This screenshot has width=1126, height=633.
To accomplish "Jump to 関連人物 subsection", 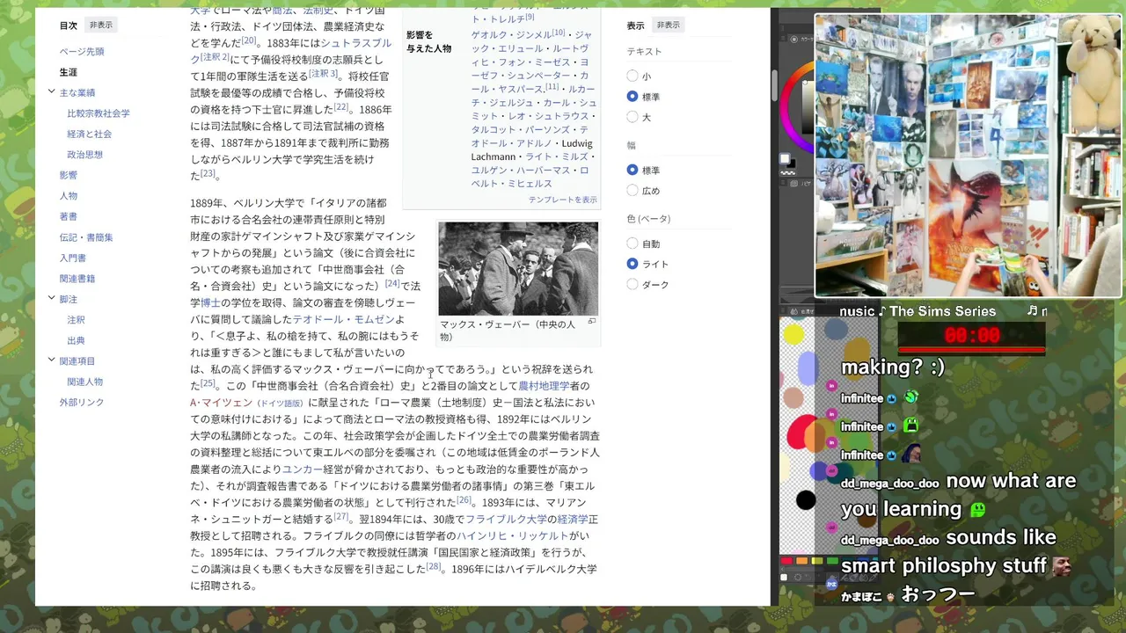I will 85,382.
